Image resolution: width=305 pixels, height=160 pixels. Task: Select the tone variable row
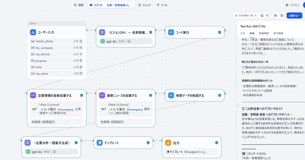(57, 67)
